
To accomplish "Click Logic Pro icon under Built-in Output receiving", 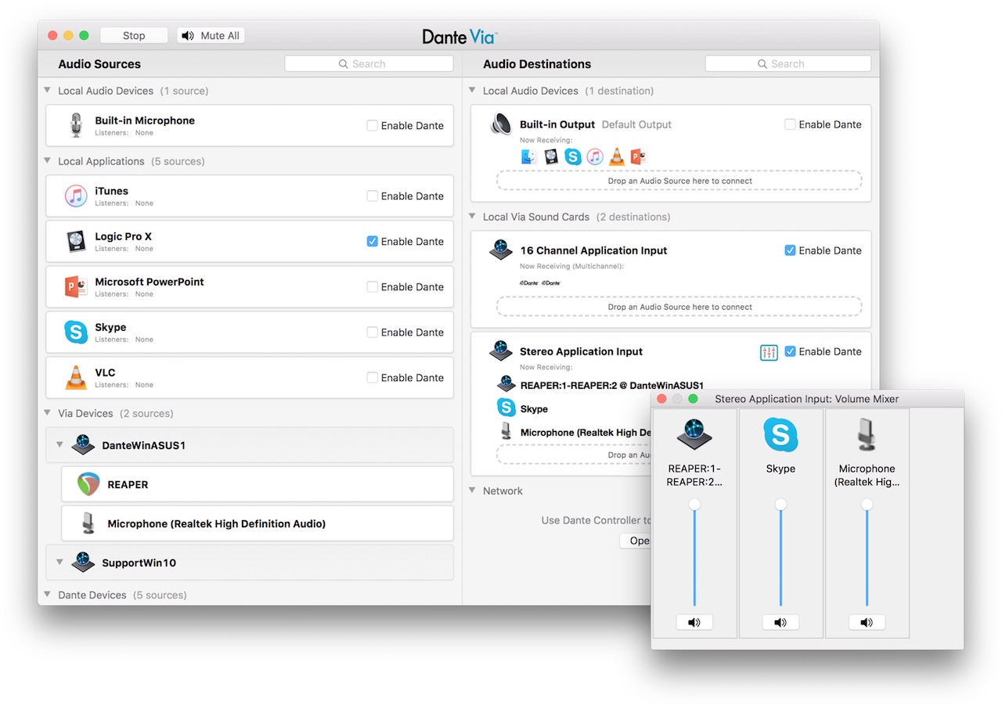I will pyautogui.click(x=551, y=156).
